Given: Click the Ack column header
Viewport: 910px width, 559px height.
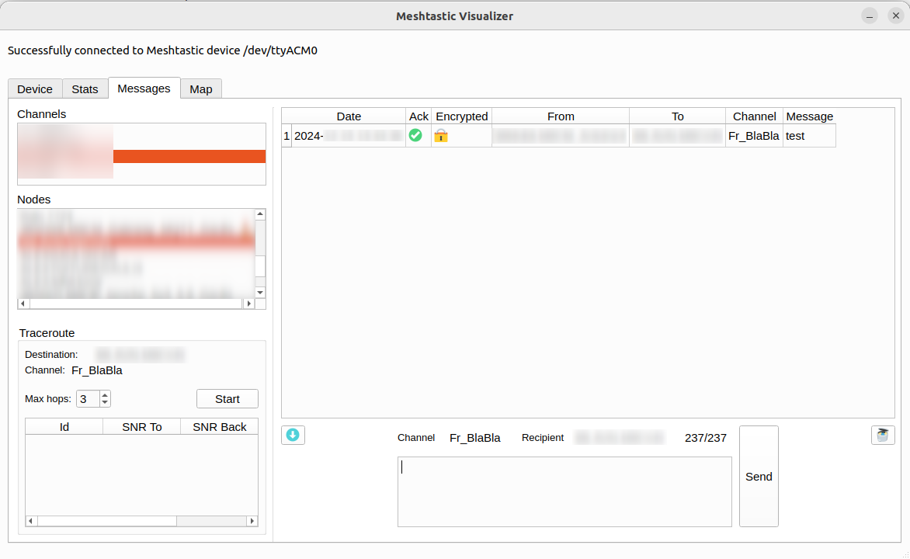Looking at the screenshot, I should point(419,116).
